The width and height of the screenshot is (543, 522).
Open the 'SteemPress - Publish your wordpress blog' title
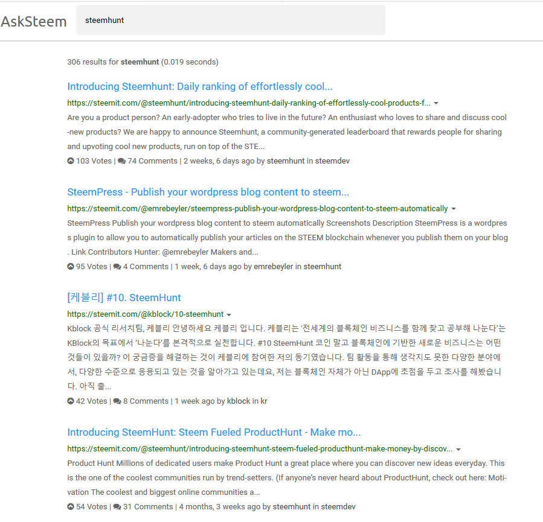(x=208, y=192)
